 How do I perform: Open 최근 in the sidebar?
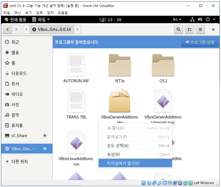(27, 42)
